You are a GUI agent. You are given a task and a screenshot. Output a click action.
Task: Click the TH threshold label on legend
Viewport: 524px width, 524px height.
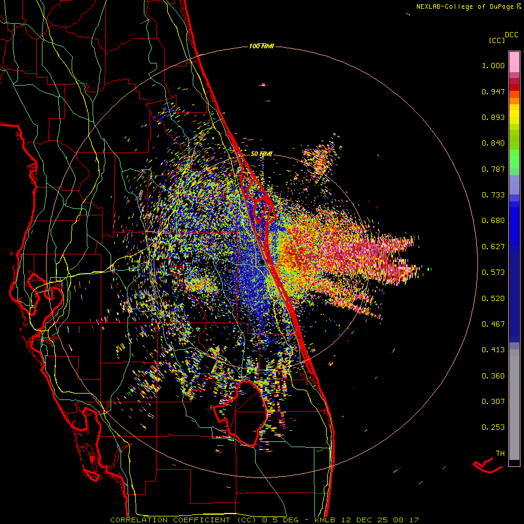click(500, 454)
